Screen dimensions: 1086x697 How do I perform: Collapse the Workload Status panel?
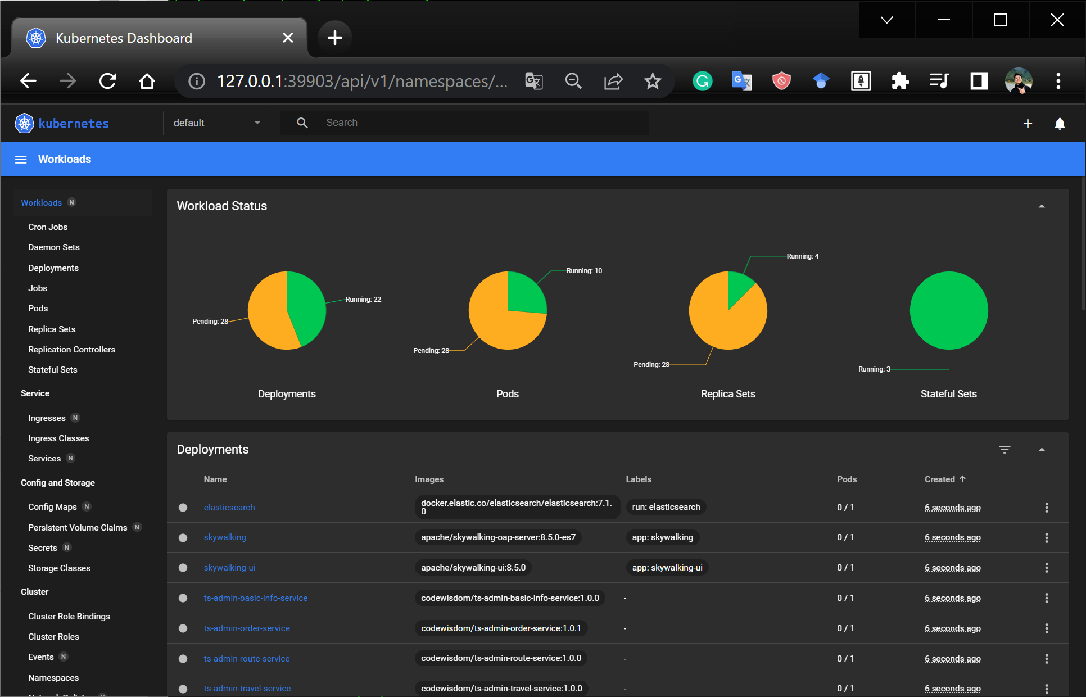(1042, 206)
